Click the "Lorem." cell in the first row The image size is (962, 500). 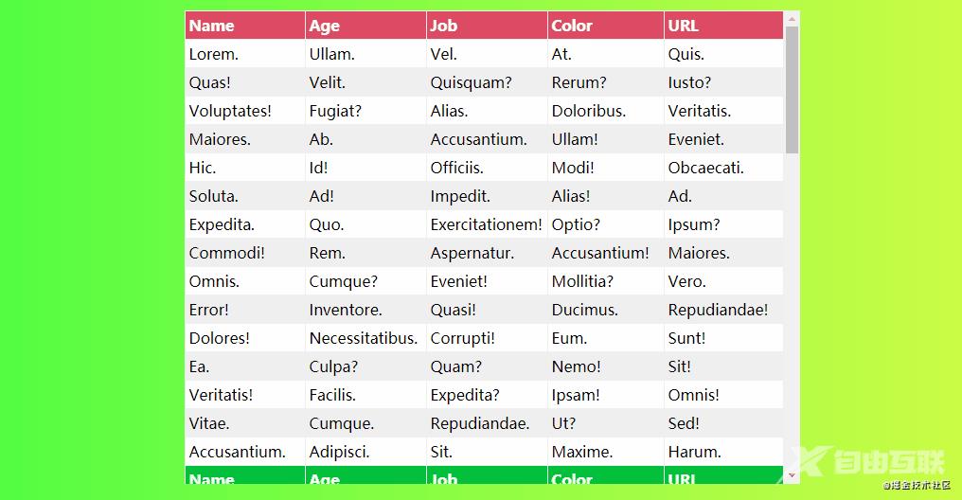[214, 54]
